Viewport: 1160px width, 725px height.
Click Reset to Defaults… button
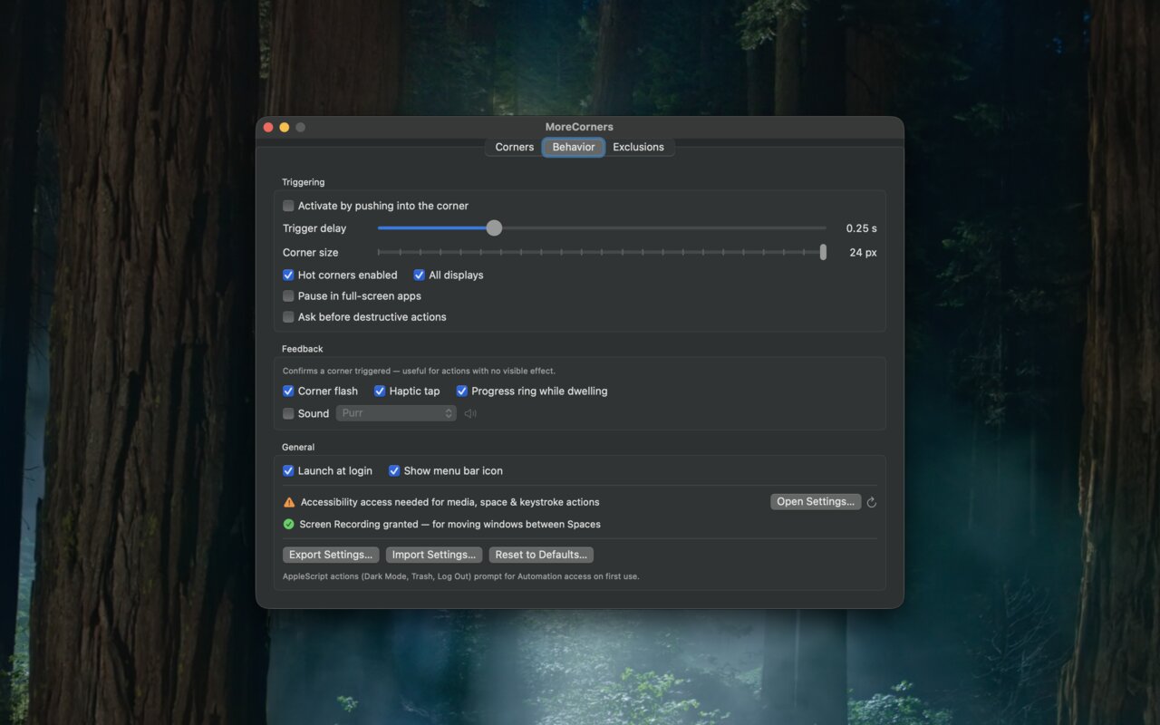coord(541,555)
